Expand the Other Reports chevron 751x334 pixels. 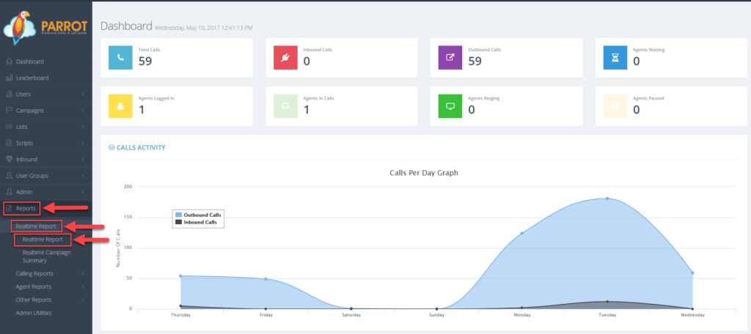(x=83, y=300)
